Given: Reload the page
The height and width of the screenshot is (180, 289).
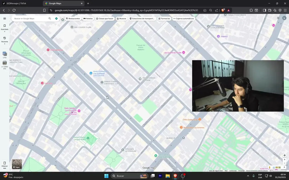Looking at the screenshot, I should point(14,10).
